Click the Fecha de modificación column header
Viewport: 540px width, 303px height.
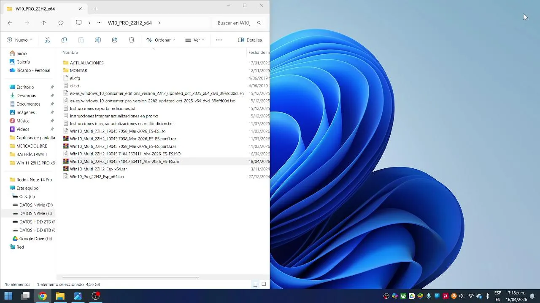pos(259,53)
